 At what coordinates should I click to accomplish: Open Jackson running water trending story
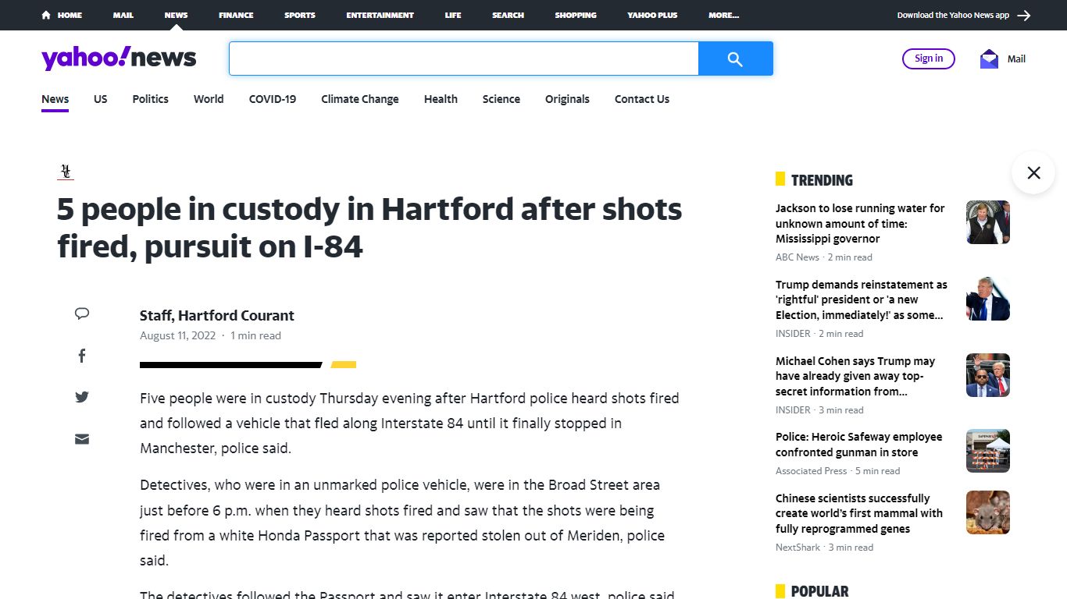click(860, 224)
